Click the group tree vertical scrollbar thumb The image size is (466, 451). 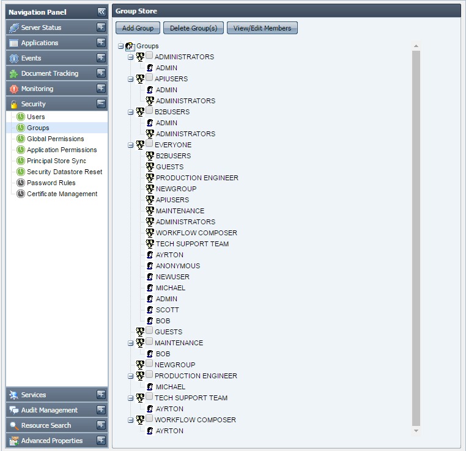pyautogui.click(x=416, y=238)
